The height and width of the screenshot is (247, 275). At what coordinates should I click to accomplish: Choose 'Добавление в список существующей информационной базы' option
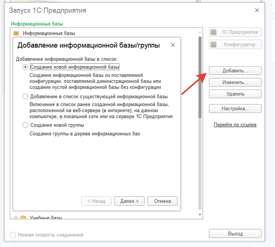click(25, 97)
